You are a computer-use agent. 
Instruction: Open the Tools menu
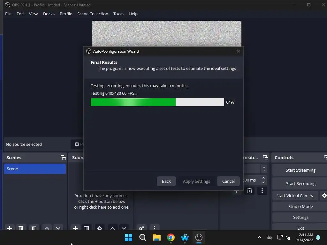coord(118,14)
